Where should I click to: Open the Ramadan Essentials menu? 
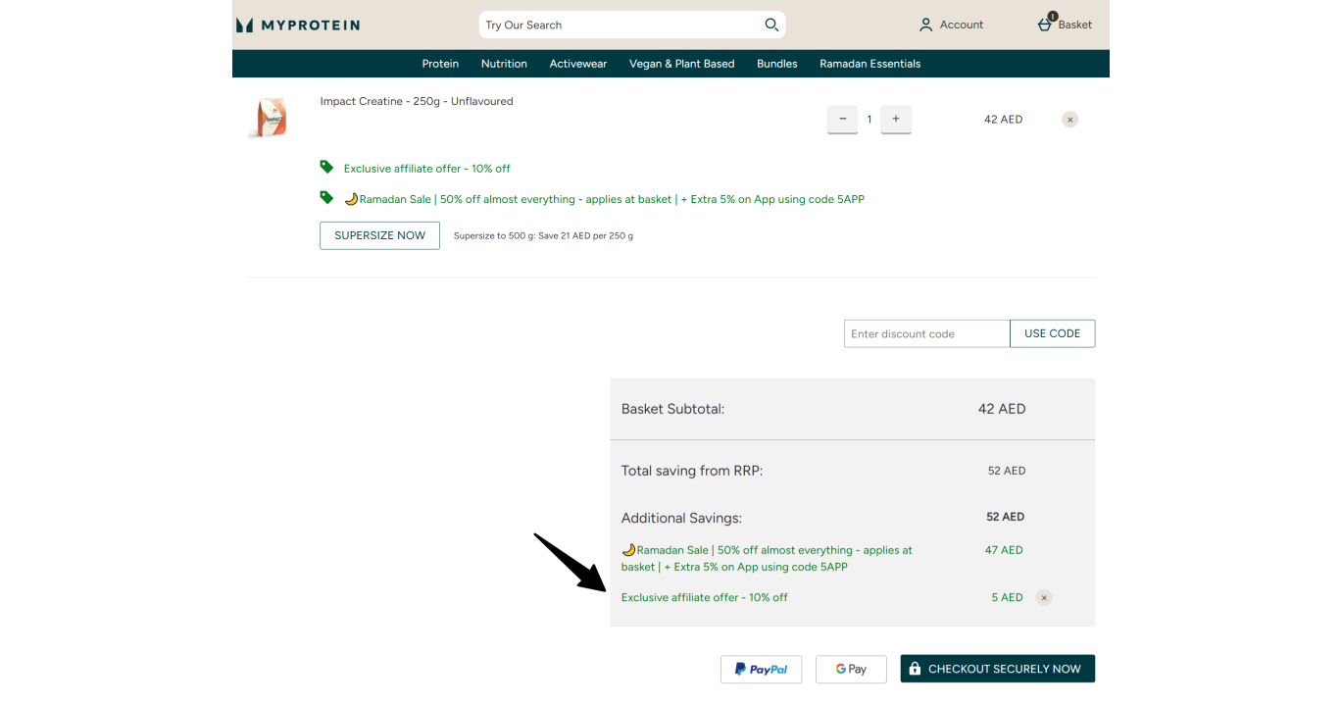pos(870,64)
